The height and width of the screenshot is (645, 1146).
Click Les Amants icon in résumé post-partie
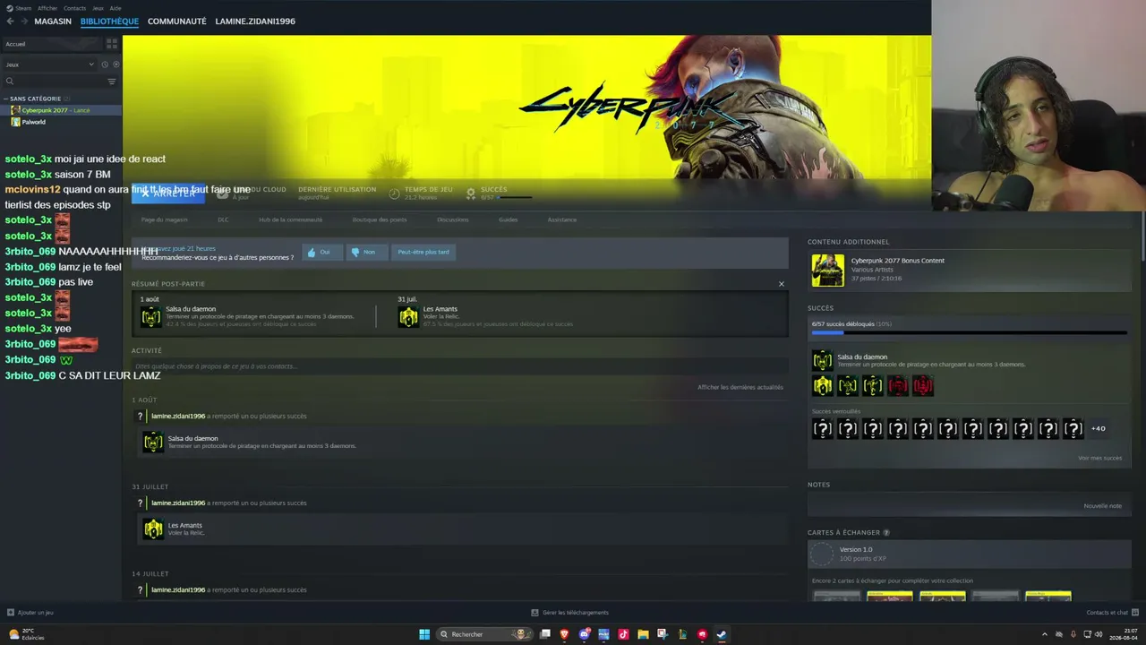point(408,316)
